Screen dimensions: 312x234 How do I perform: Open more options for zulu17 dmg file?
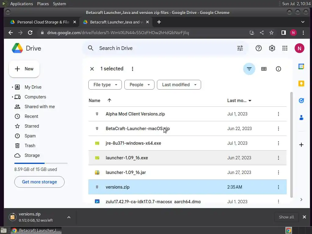click(278, 201)
